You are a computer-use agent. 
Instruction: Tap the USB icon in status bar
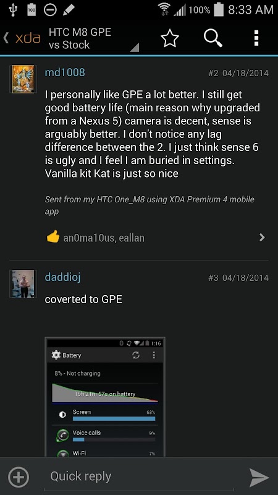(x=13, y=9)
